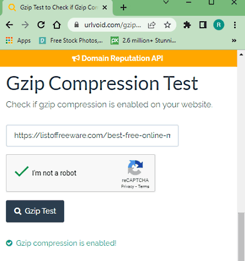Toggle the I'm not a robot checkbox
This screenshot has height=261, width=245.
(22, 172)
